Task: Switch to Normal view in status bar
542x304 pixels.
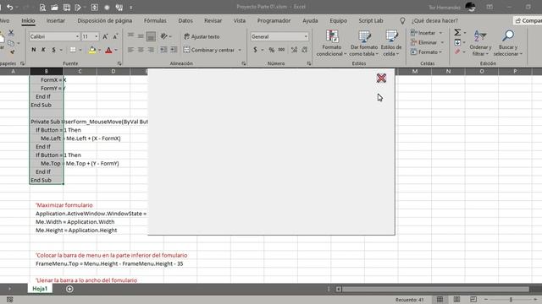Action: tap(440, 300)
